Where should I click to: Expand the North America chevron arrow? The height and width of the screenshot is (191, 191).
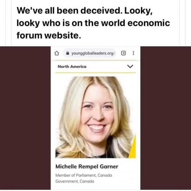point(130,66)
